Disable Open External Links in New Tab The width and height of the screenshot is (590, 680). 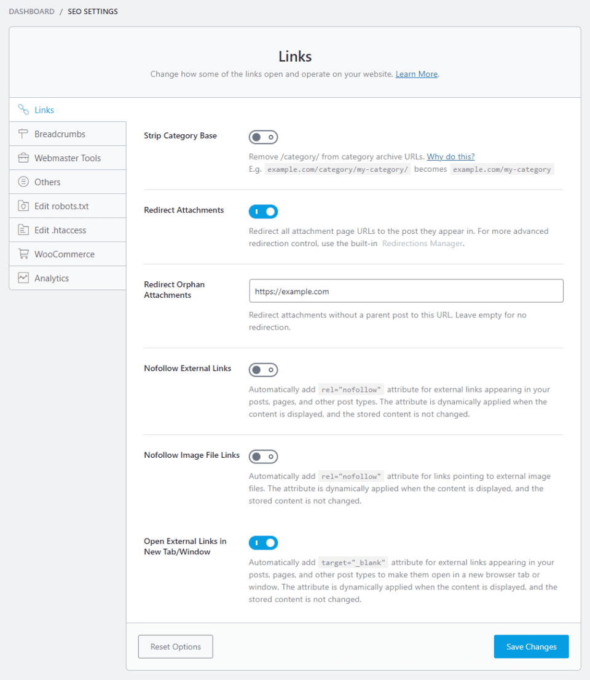point(263,542)
